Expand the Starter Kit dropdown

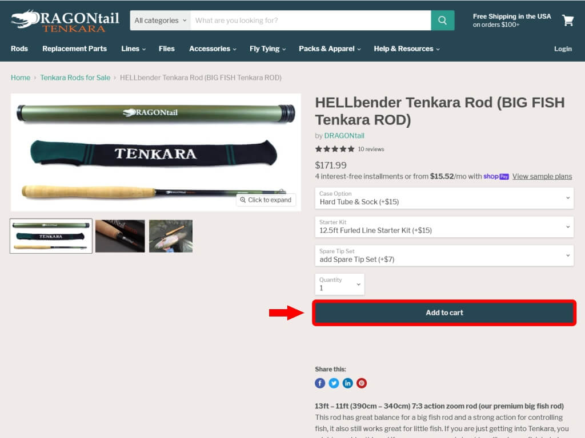point(444,227)
